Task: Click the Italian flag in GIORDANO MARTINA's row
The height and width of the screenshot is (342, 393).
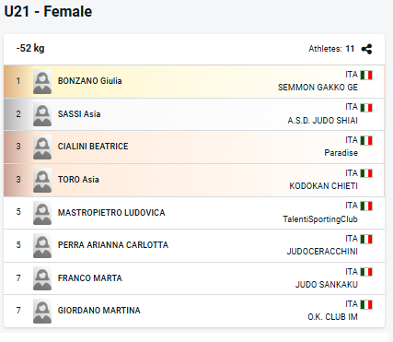Action: (366, 304)
